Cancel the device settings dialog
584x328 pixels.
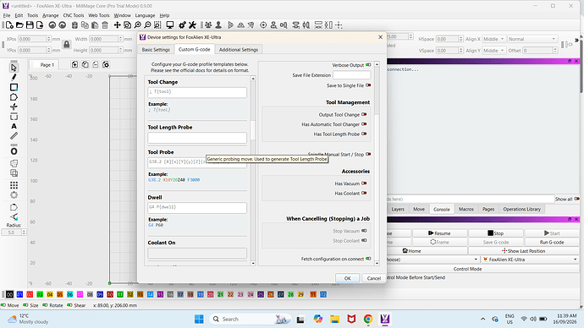click(x=373, y=278)
